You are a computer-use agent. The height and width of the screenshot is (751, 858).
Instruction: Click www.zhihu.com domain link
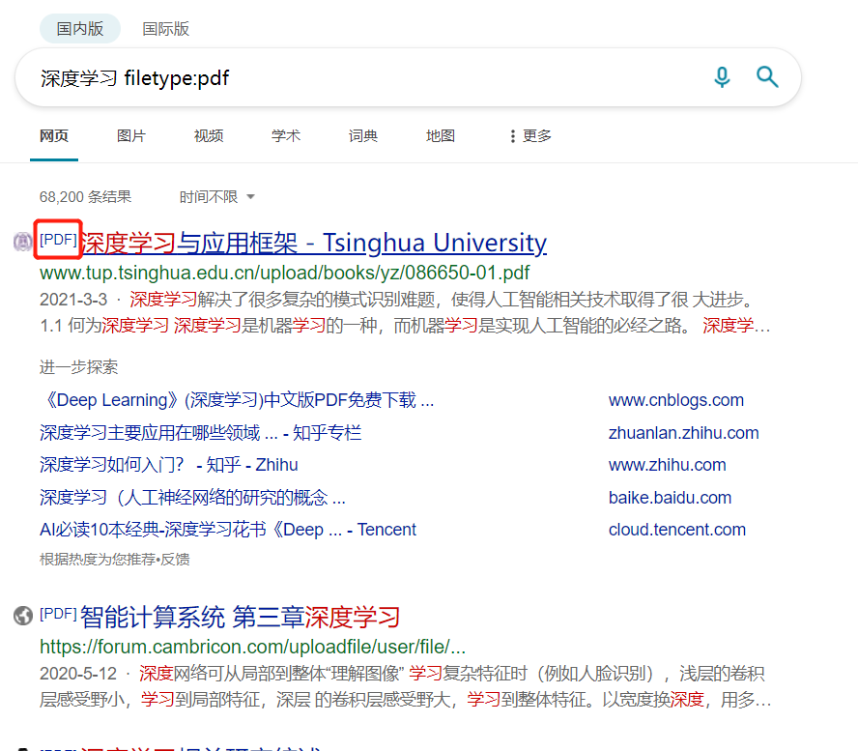pyautogui.click(x=667, y=465)
